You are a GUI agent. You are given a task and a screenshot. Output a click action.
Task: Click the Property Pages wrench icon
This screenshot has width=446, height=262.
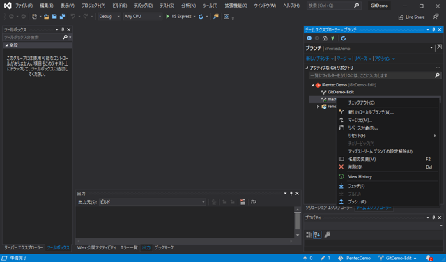(328, 234)
